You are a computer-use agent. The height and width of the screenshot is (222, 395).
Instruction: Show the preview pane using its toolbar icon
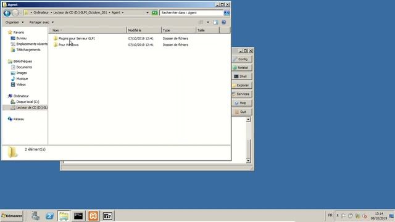[x=215, y=22]
